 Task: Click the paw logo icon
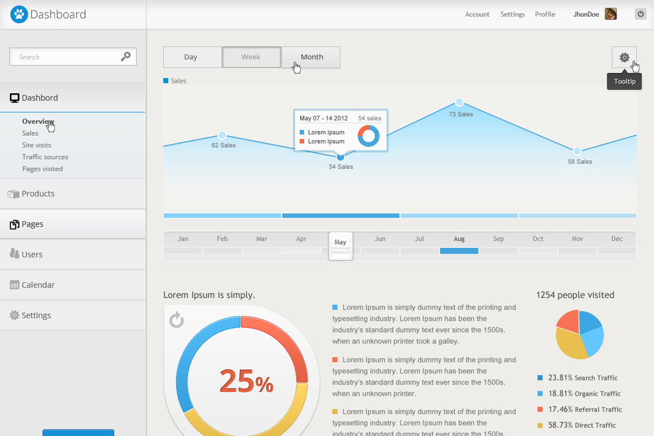[19, 15]
